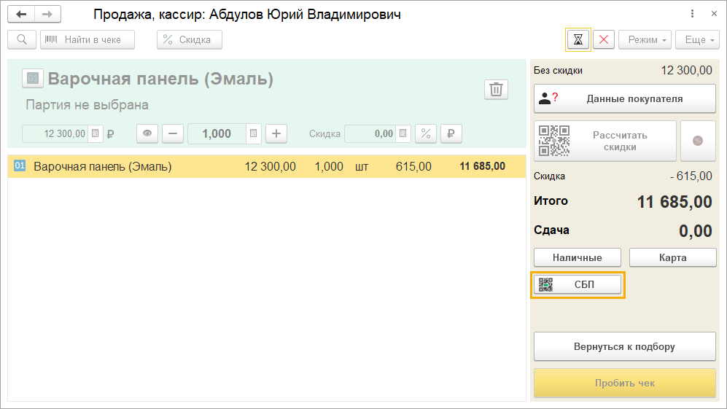Increase quantity with the plus button
The image size is (727, 409).
click(x=276, y=133)
